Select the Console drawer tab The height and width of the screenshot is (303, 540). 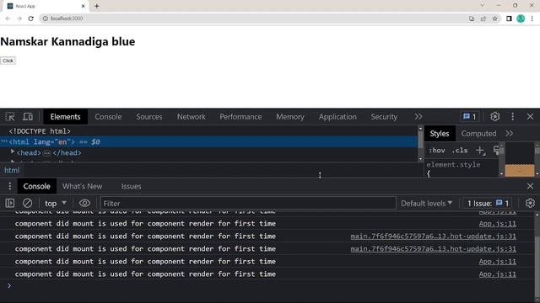[x=36, y=186]
